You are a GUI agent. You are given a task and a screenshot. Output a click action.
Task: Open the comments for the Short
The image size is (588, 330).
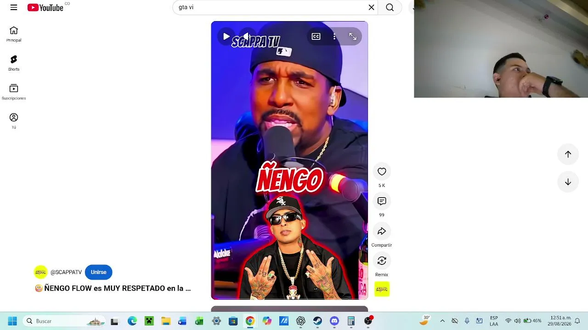[x=382, y=201]
